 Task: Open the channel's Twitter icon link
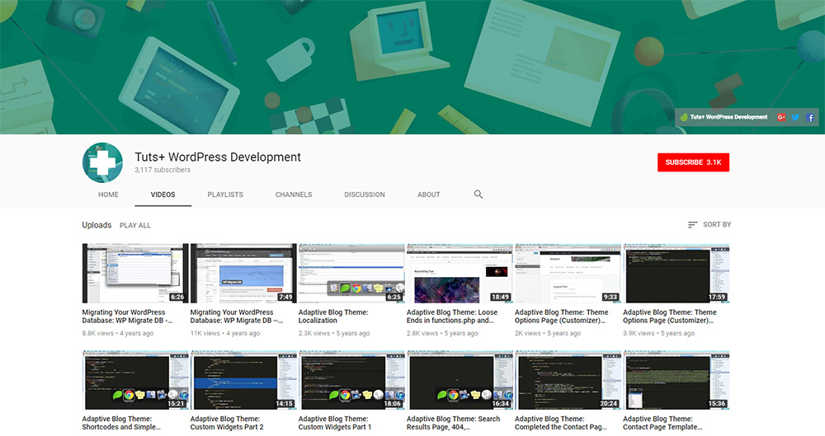pos(795,117)
